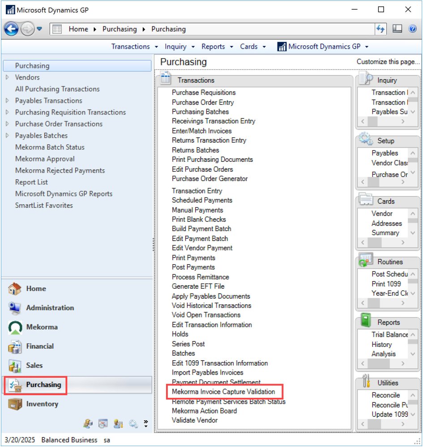Open the navigation history dropdown arrow
The width and height of the screenshot is (423, 447).
click(39, 29)
